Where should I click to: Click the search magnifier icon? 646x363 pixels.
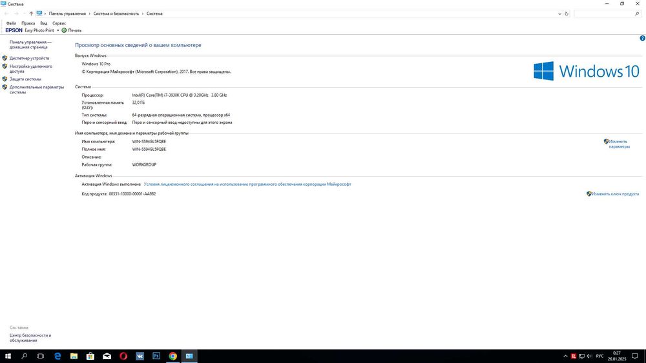637,14
